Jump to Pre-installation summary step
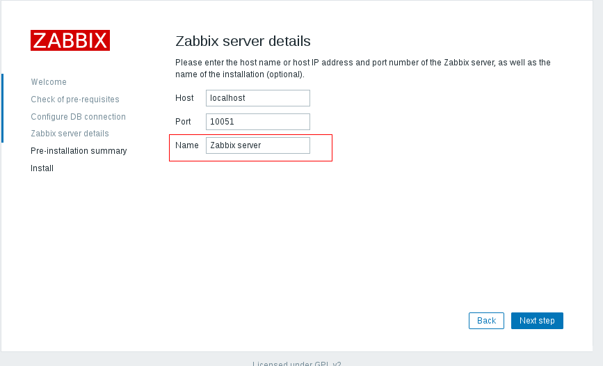The width and height of the screenshot is (603, 366). tap(79, 151)
